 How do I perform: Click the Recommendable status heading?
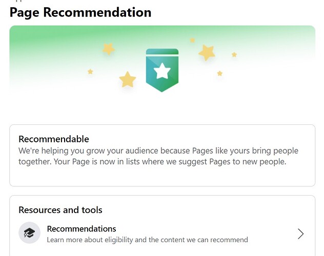pos(54,139)
